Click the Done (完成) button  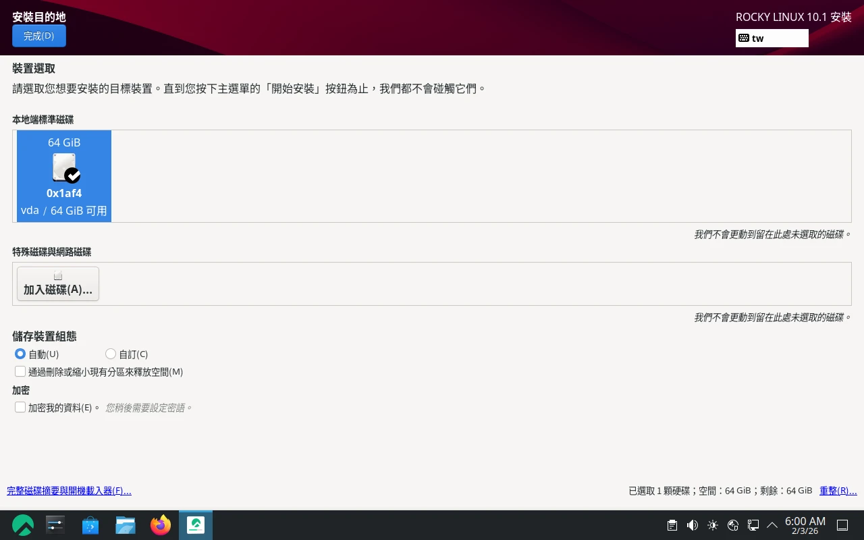pos(39,36)
